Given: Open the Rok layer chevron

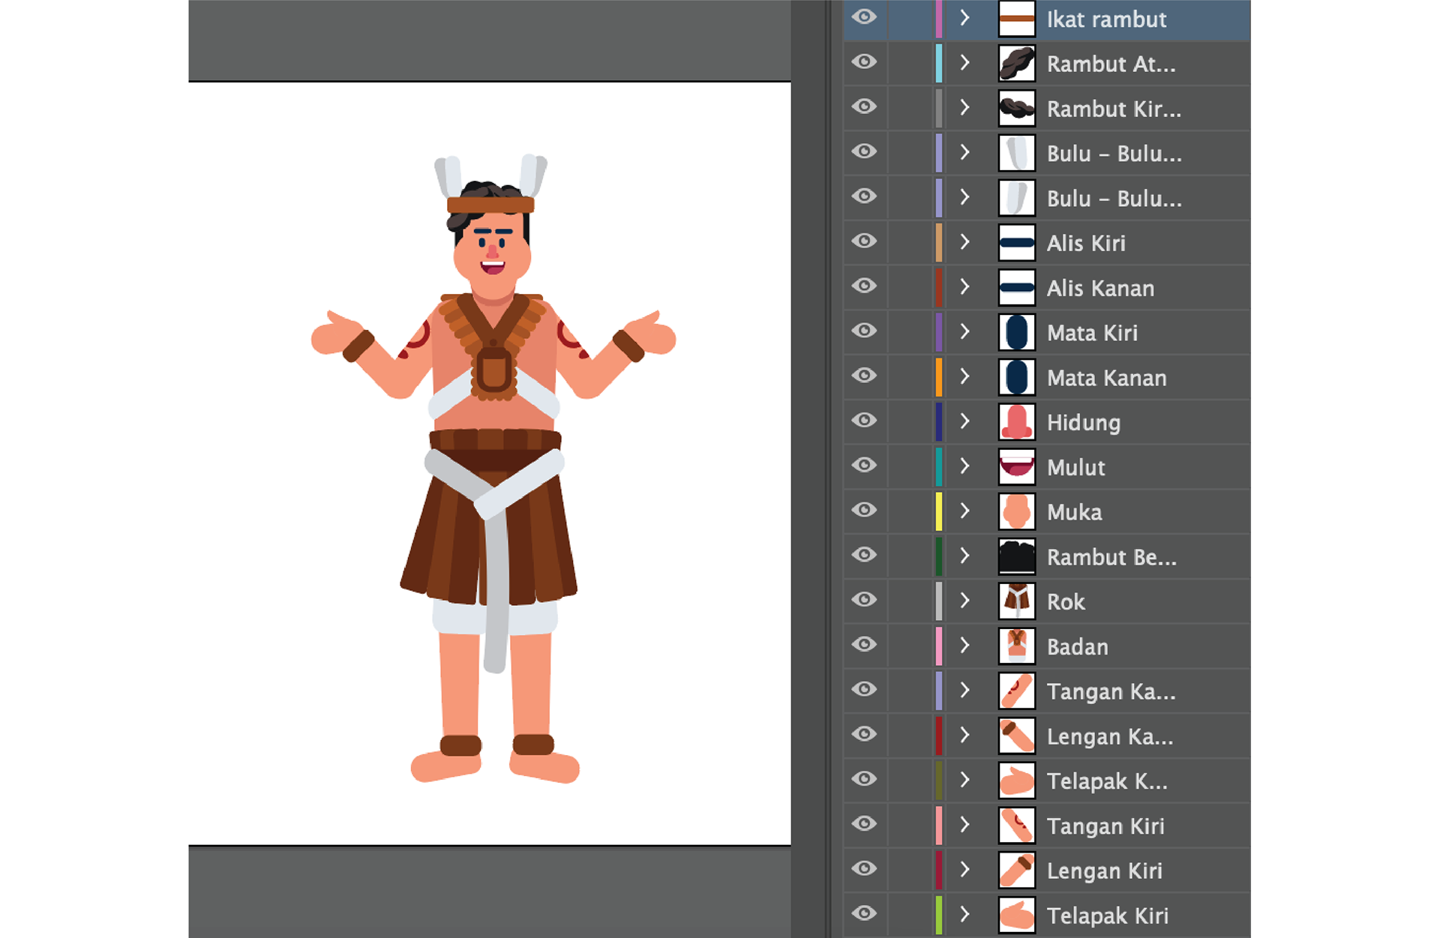Looking at the screenshot, I should [x=965, y=600].
